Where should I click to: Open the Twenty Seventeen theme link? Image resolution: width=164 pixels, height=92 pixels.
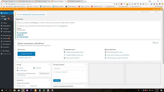(x=21, y=75)
